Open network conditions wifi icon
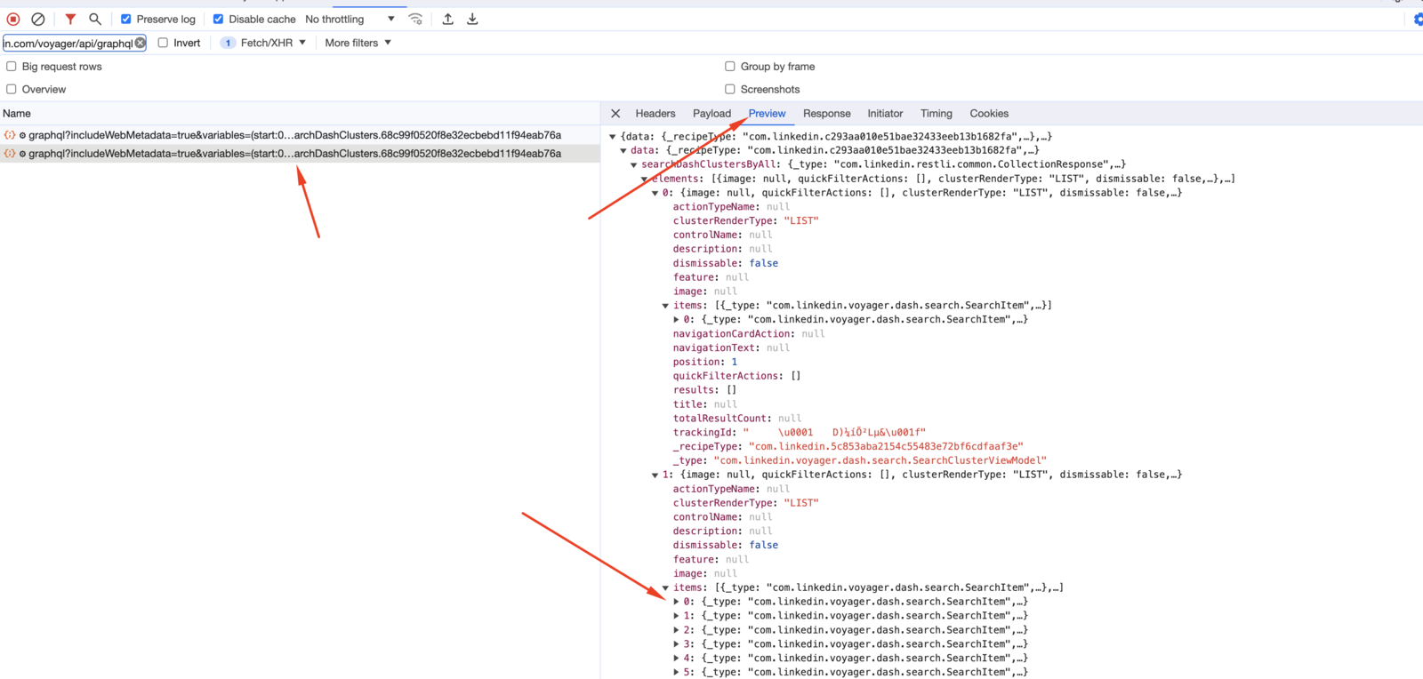This screenshot has height=679, width=1423. tap(415, 19)
